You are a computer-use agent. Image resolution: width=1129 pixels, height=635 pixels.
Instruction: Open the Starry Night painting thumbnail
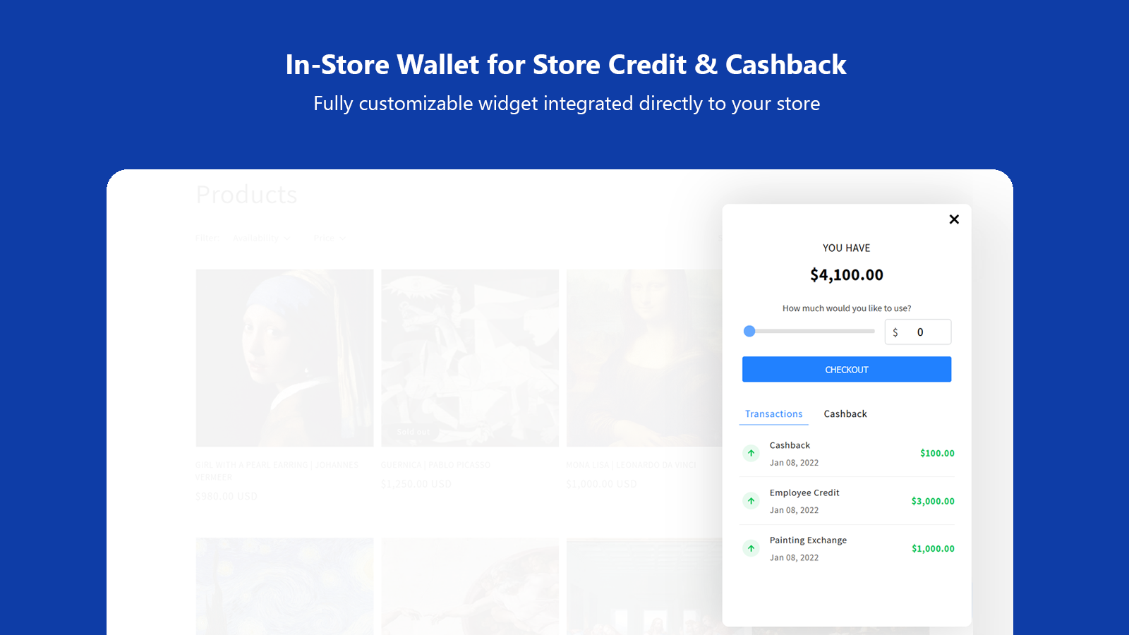284,586
